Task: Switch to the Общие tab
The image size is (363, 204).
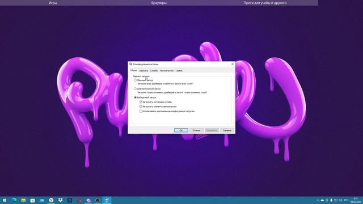Action: click(134, 70)
